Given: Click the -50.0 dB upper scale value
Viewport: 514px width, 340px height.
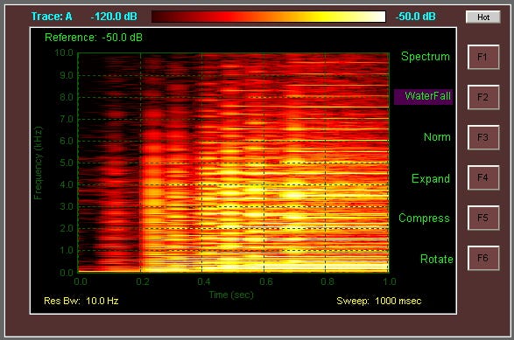Looking at the screenshot, I should (416, 17).
